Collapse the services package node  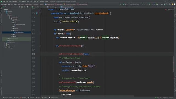pos(12,31)
